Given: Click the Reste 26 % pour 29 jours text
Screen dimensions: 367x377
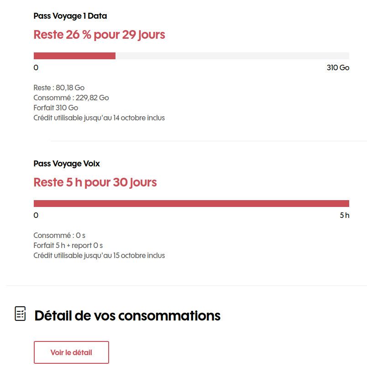Looking at the screenshot, I should [99, 35].
